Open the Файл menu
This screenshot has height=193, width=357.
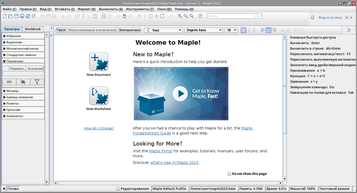tap(9, 9)
